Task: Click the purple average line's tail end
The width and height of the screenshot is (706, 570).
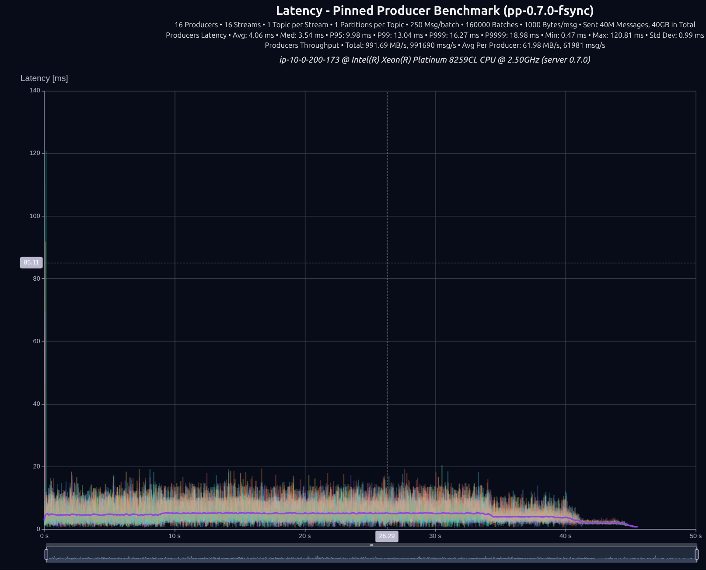Action: click(x=636, y=527)
